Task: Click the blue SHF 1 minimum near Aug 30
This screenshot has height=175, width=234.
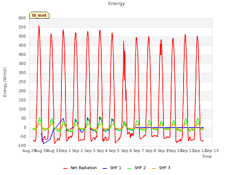Action: [x=44, y=144]
